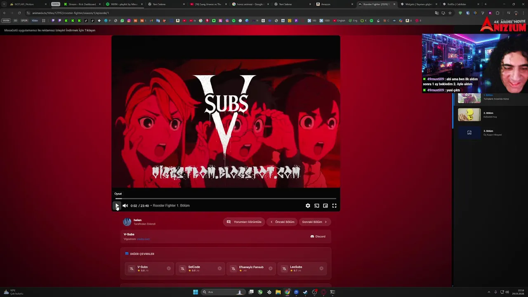The height and width of the screenshot is (297, 528).
Task: Open the vsubs.com link
Action: [143, 239]
